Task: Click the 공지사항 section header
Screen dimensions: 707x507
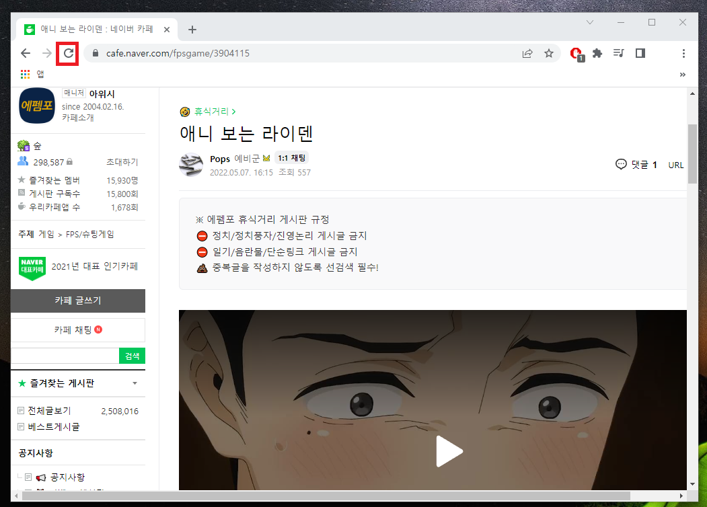Action: (x=36, y=453)
